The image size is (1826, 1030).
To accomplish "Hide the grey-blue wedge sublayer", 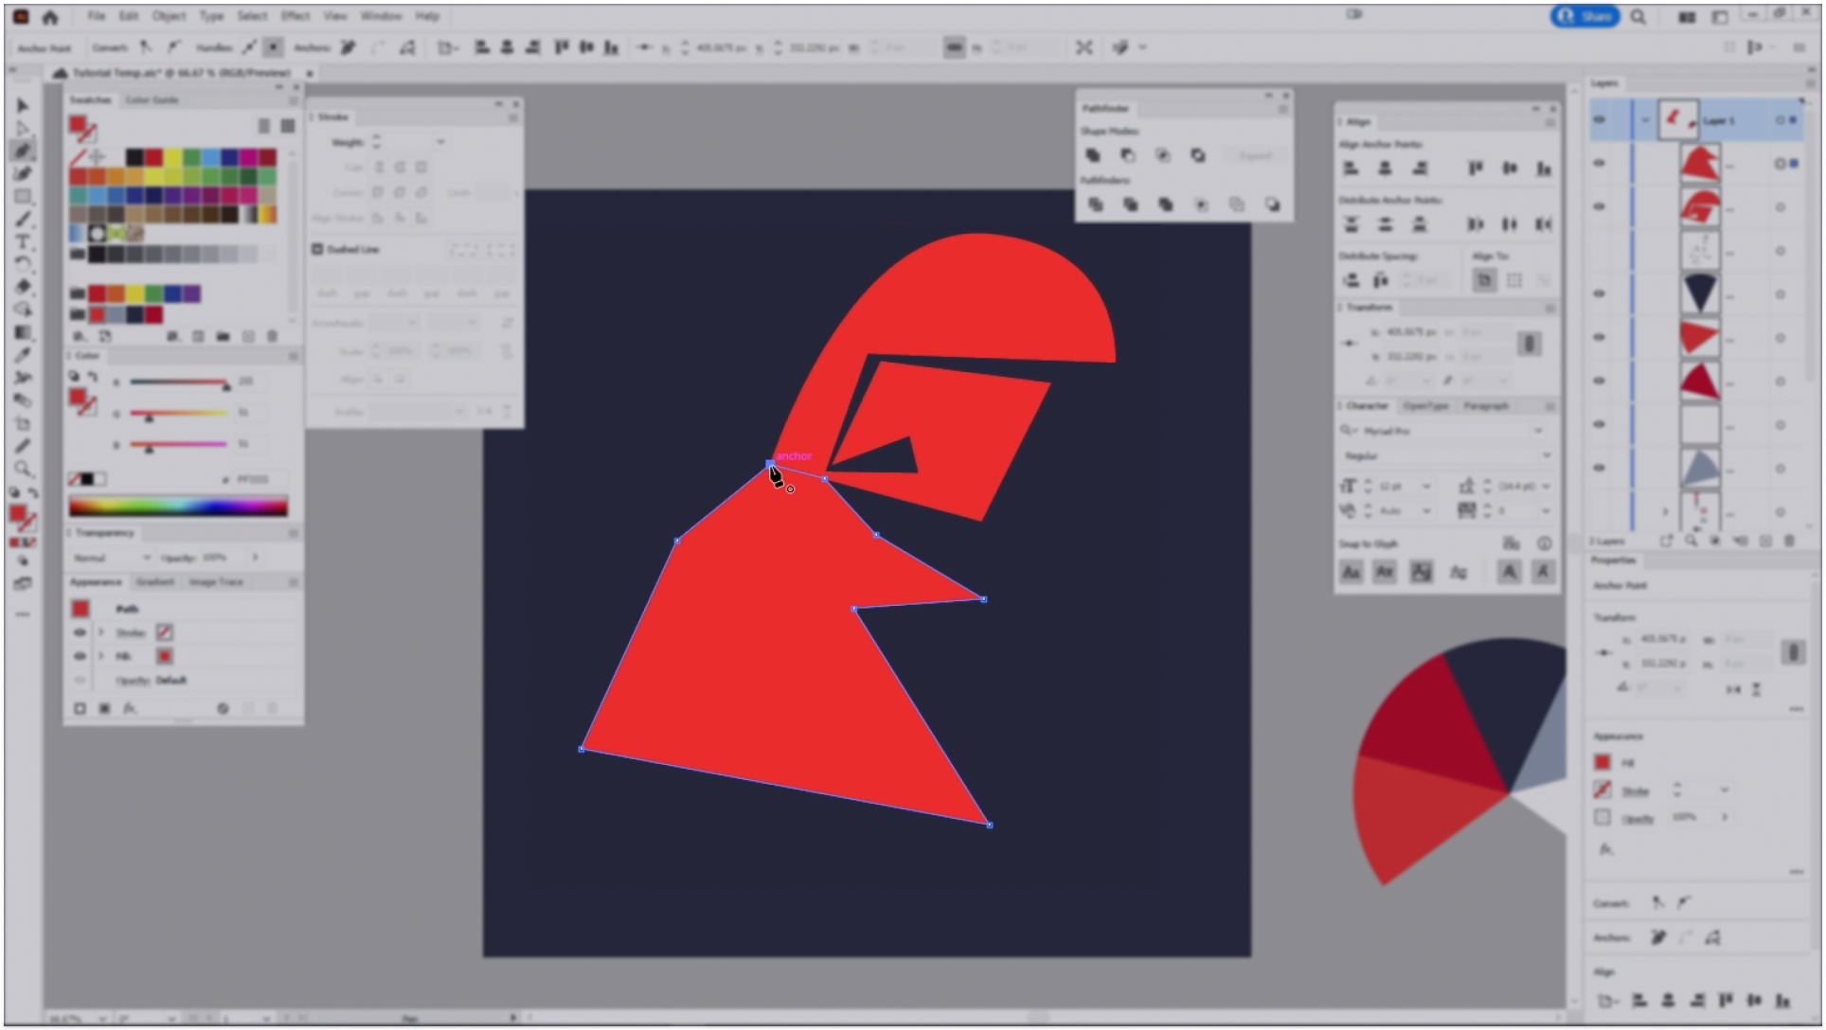I will click(1600, 468).
